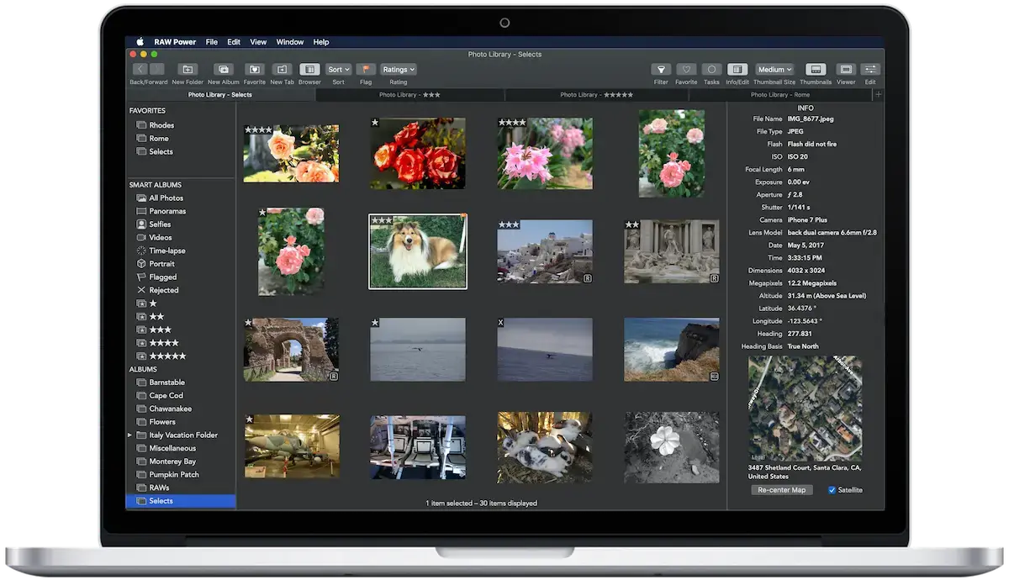Open the Filter options in the toolbar
1009x580 pixels.
click(x=661, y=71)
